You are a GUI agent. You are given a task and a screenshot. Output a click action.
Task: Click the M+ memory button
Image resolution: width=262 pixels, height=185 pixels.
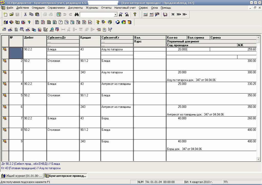click(179, 15)
